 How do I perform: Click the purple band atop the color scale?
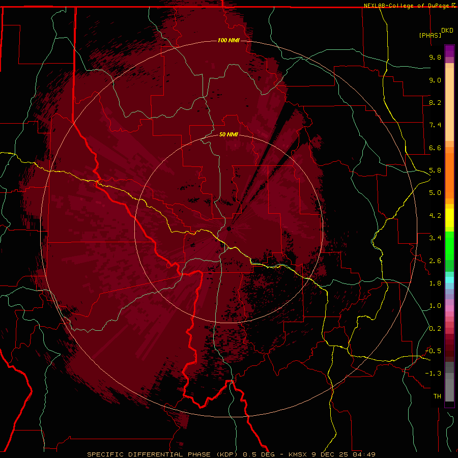point(449,51)
